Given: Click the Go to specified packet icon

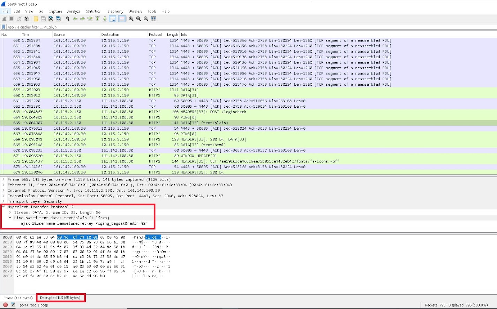Looking at the screenshot, I should click(90, 19).
